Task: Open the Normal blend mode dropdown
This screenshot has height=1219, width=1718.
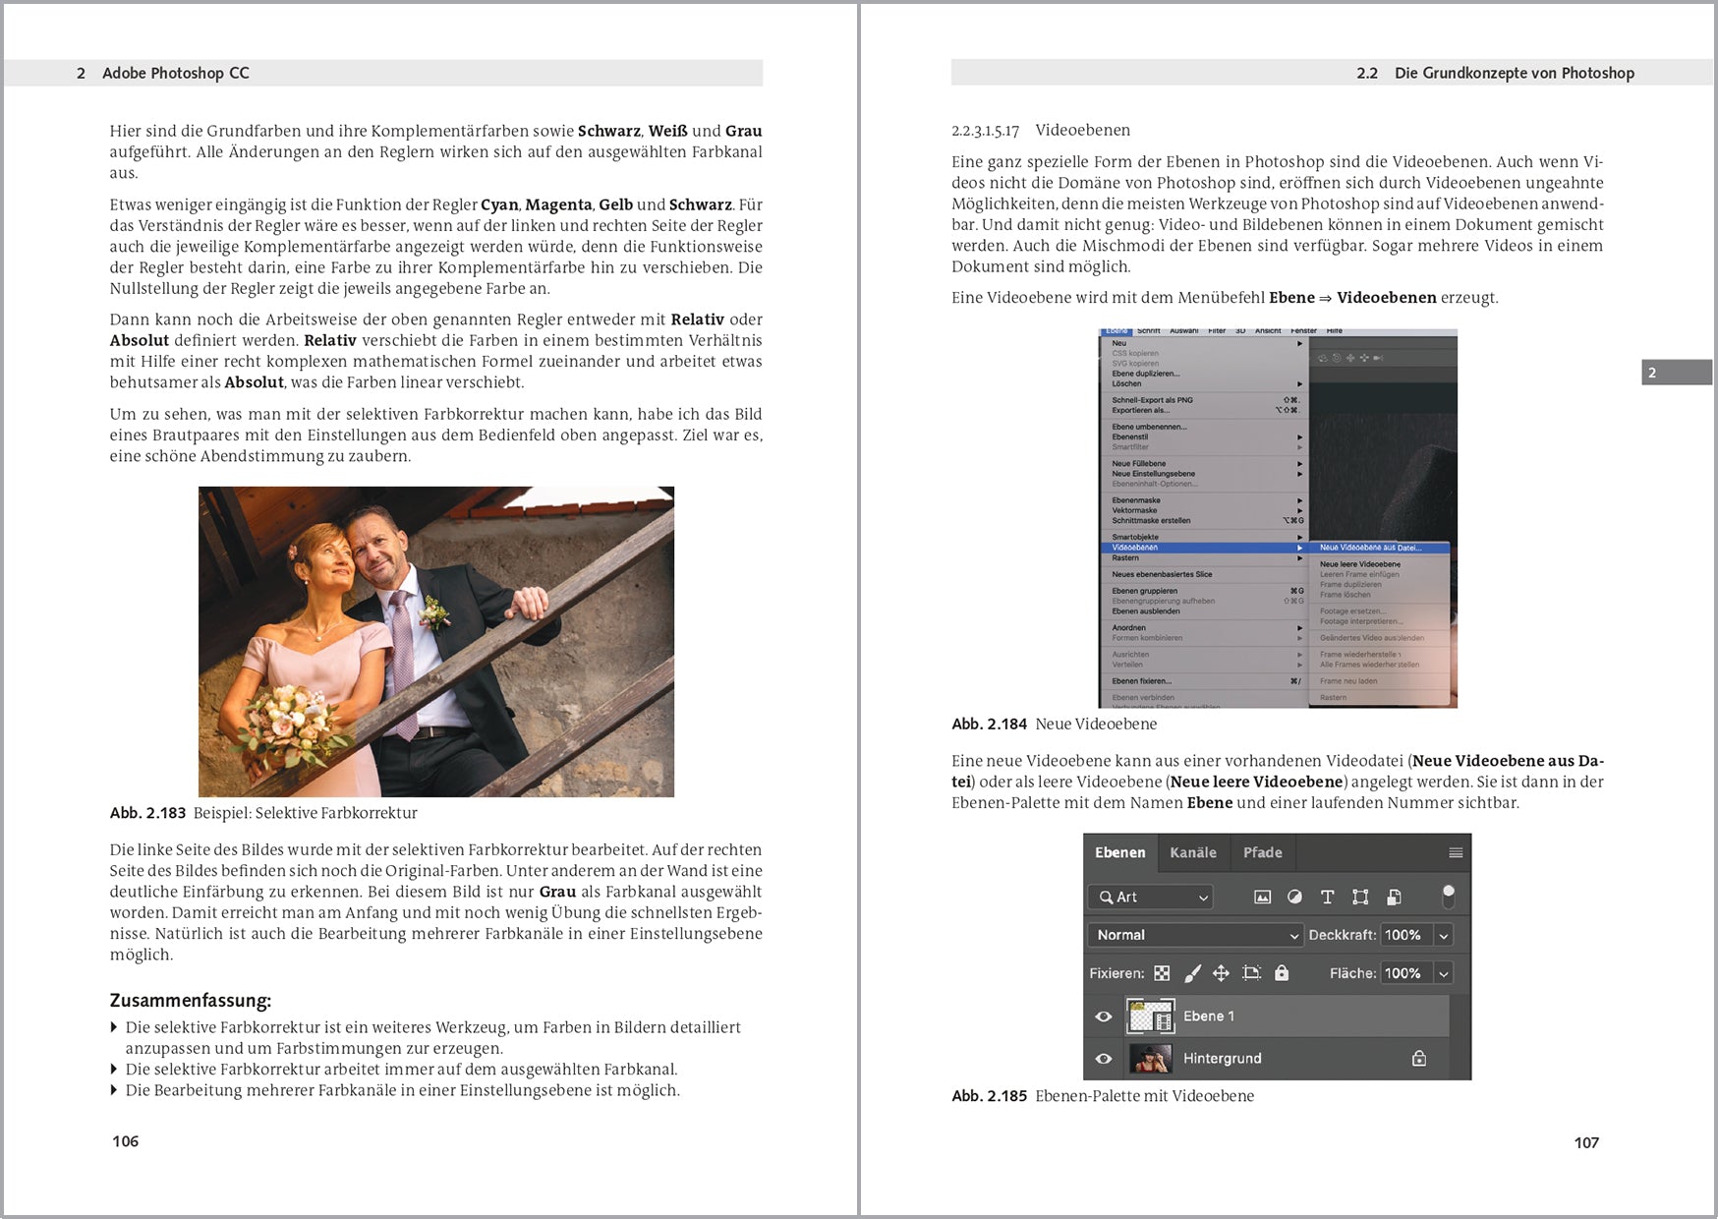Action: point(1193,935)
